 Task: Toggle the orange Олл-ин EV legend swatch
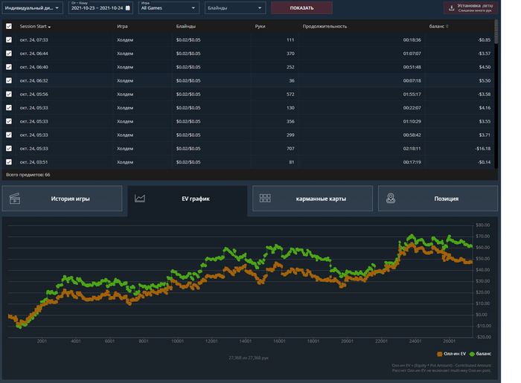click(440, 354)
